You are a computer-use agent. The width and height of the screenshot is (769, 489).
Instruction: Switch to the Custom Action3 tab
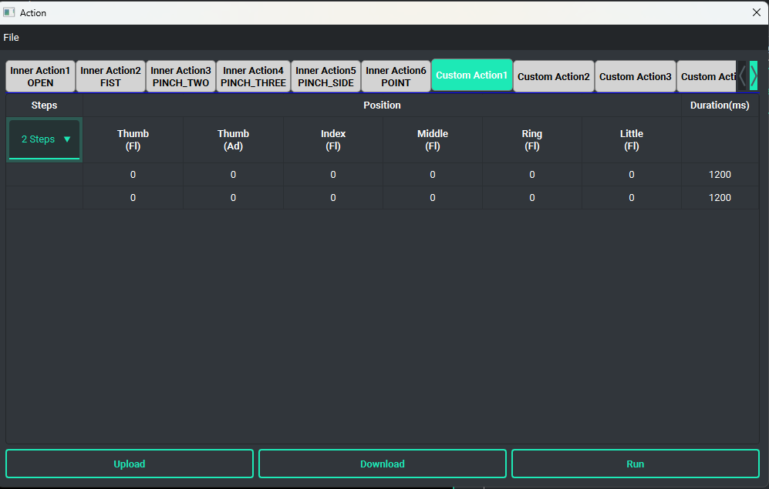(635, 76)
